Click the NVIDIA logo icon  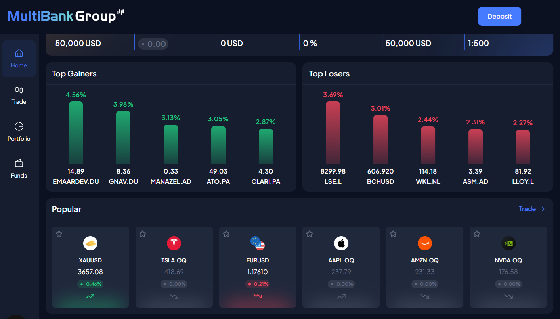[508, 243]
